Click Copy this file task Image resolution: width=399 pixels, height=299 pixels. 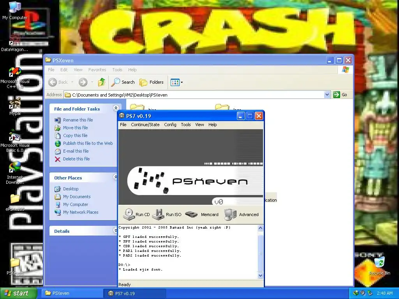(x=75, y=135)
